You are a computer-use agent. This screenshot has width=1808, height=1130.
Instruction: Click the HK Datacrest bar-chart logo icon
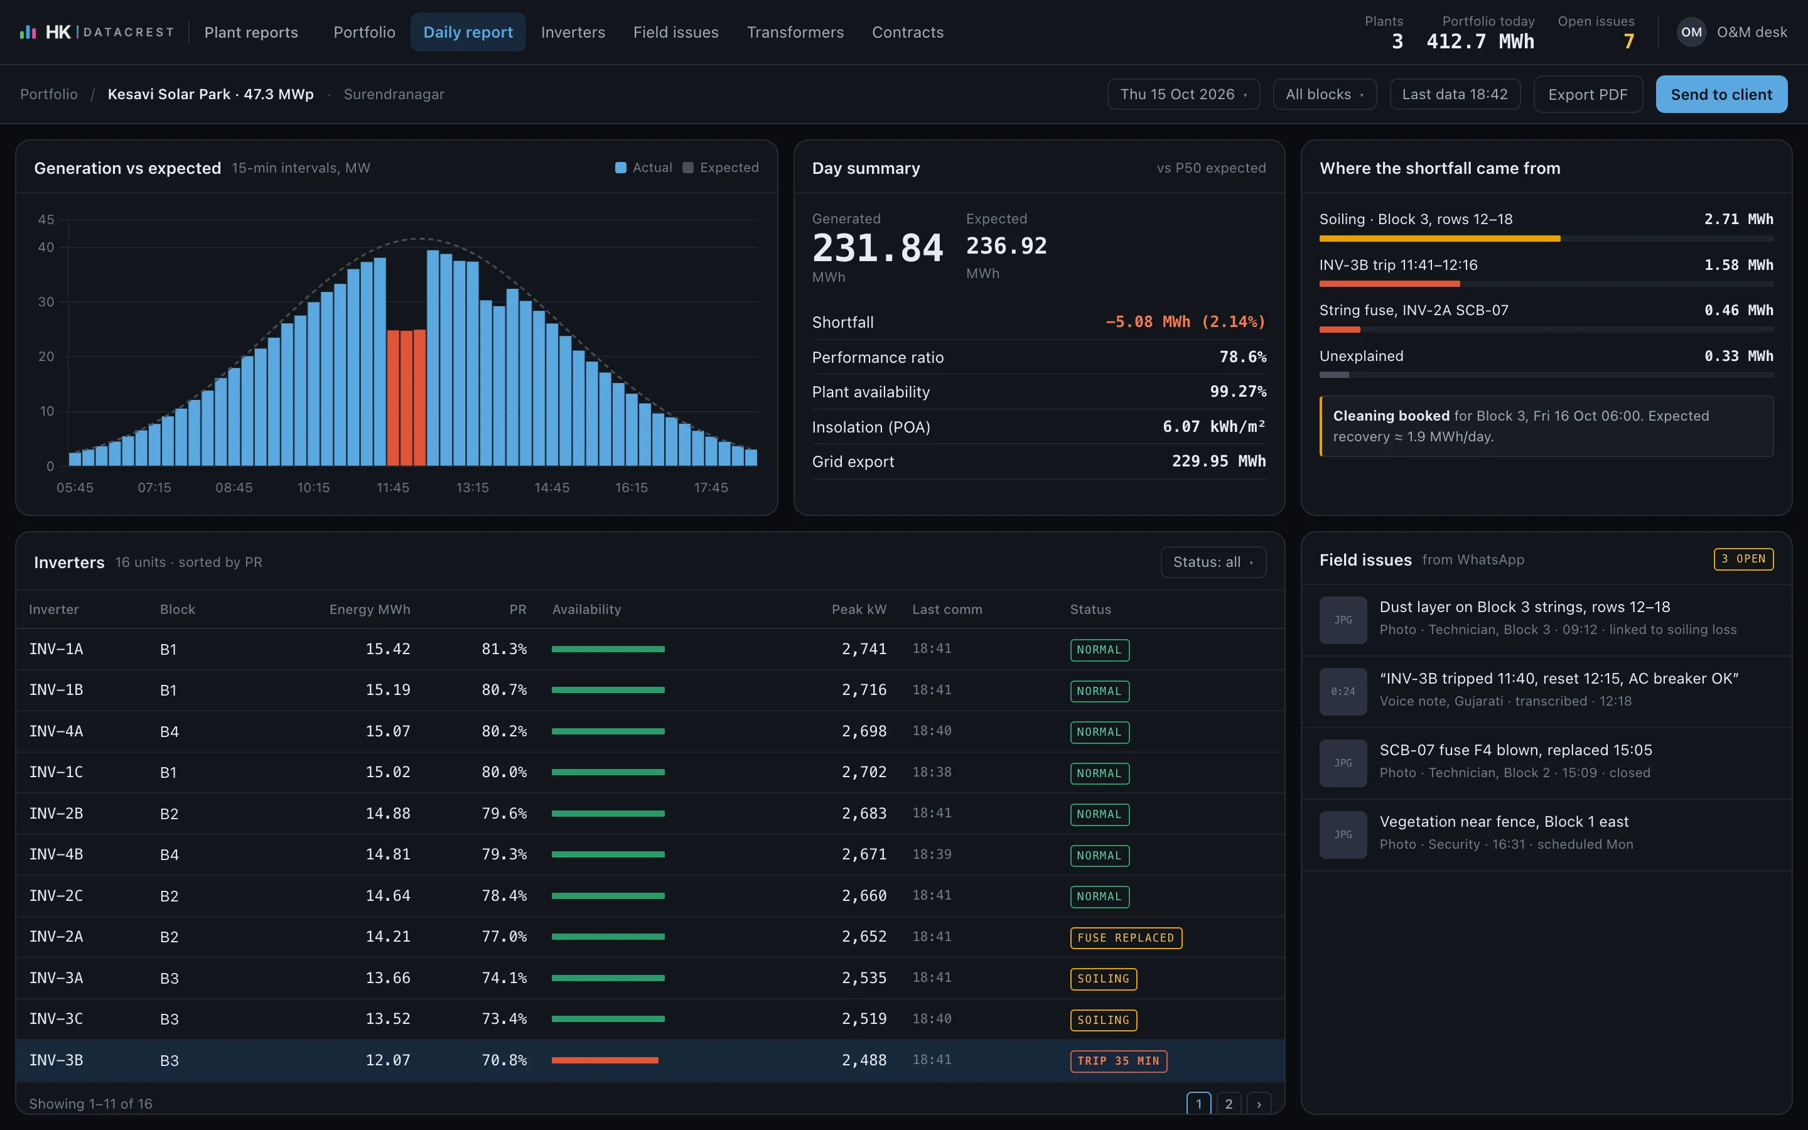pos(28,32)
